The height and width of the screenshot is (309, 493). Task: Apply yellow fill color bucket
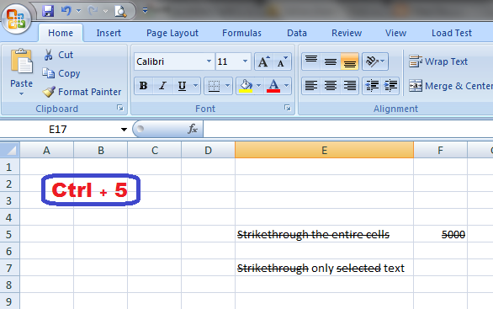[x=246, y=86]
